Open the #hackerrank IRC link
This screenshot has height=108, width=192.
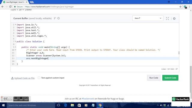pyautogui.click(x=88, y=99)
